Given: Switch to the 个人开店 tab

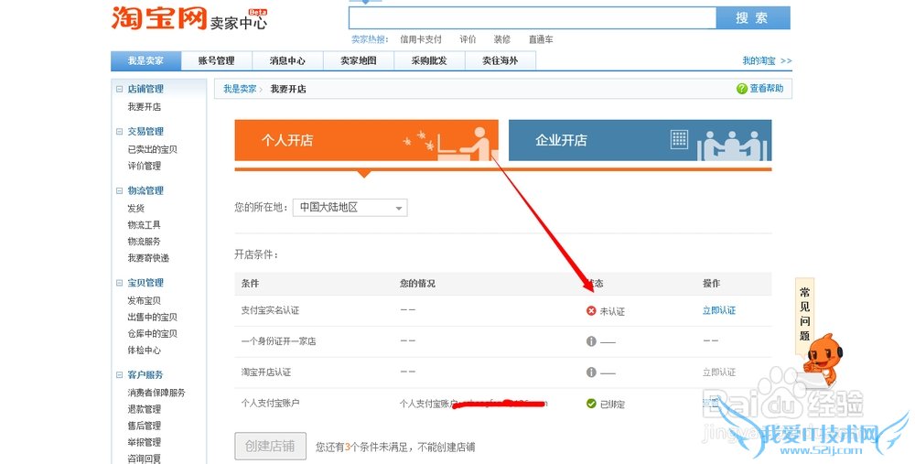Looking at the screenshot, I should click(x=367, y=140).
